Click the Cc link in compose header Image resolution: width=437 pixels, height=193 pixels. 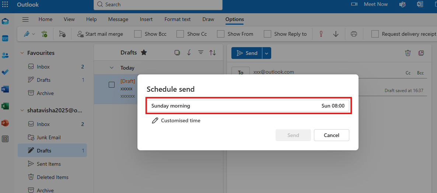tap(408, 73)
